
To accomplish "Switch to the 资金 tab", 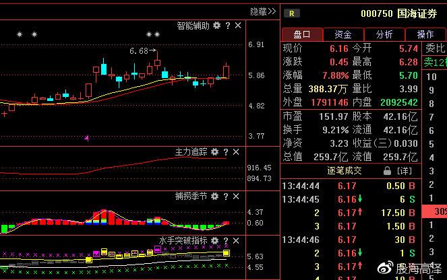I will click(342, 34).
